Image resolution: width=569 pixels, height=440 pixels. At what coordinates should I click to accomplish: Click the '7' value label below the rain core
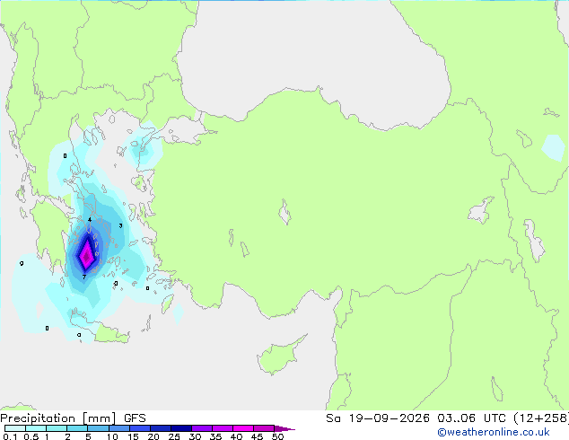(x=84, y=277)
